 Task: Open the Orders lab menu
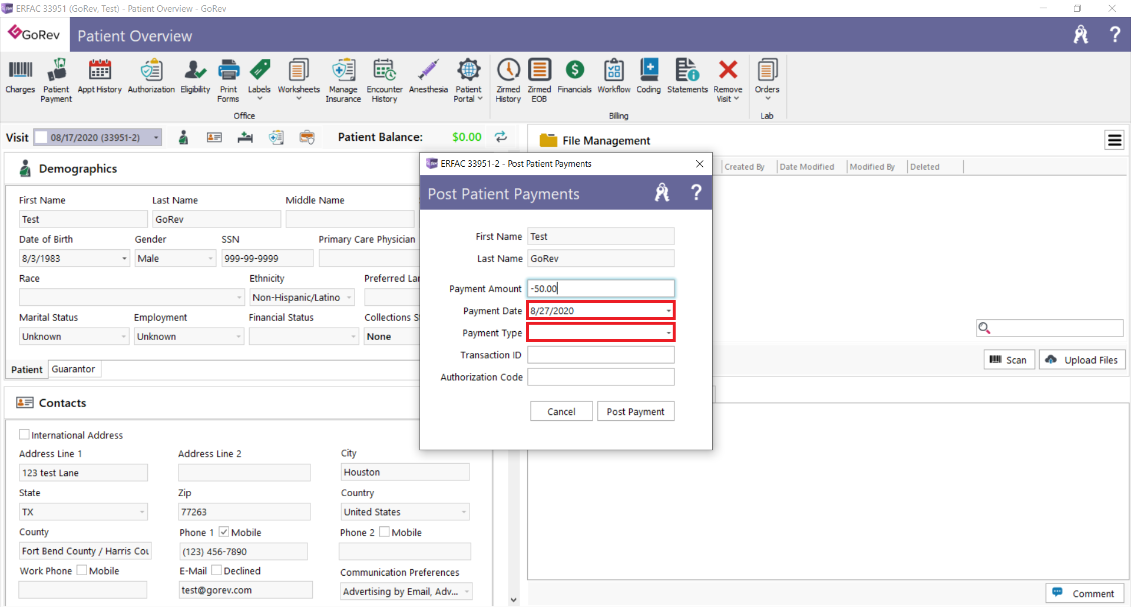(x=767, y=80)
